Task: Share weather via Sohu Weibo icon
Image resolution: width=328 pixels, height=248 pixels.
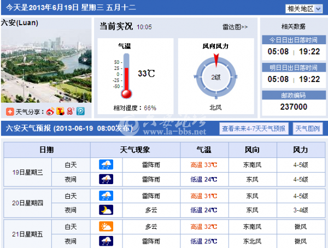Action: 71,111
